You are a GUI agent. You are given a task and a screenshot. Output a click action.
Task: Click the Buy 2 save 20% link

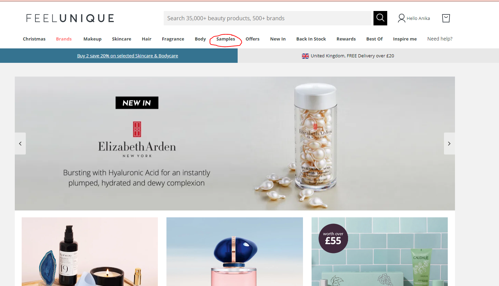tap(128, 56)
